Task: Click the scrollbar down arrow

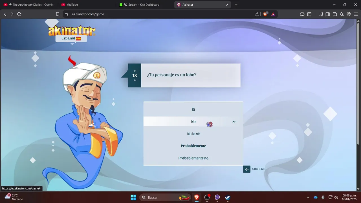Action: click(x=358, y=189)
